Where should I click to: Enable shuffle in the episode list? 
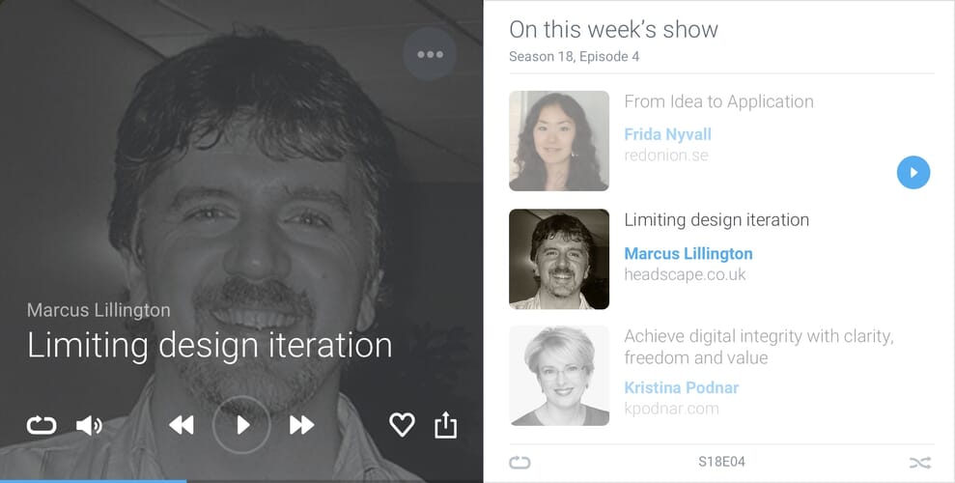coord(920,463)
